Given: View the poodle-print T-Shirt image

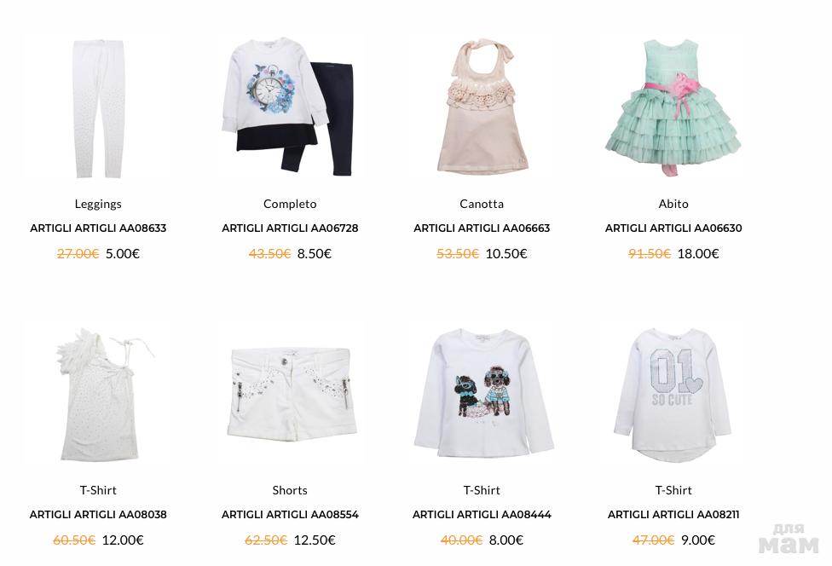Looking at the screenshot, I should point(482,394).
